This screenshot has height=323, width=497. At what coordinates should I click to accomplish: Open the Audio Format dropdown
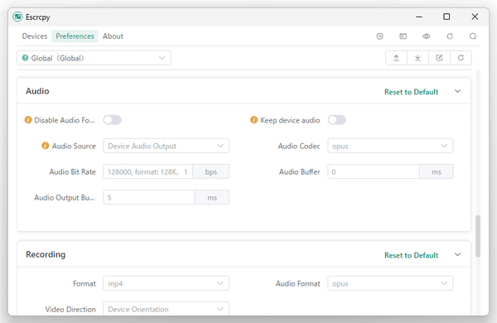tap(390, 283)
